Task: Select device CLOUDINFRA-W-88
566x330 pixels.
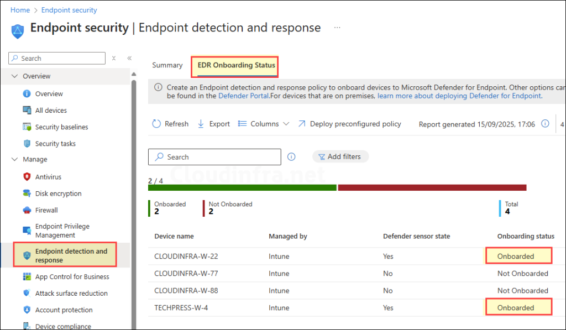Action: [186, 291]
